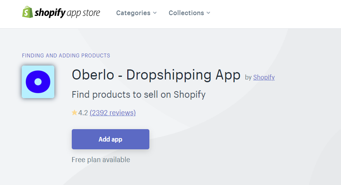Image resolution: width=341 pixels, height=185 pixels.
Task: Click the light center dot of Oberlo logo
Action: click(x=38, y=82)
